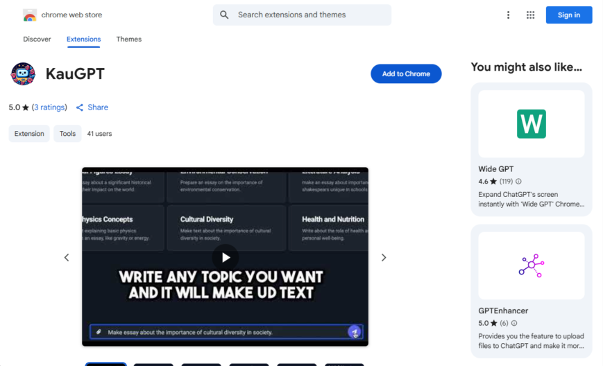This screenshot has width=603, height=366.
Task: Click the Share link
Action: click(92, 107)
